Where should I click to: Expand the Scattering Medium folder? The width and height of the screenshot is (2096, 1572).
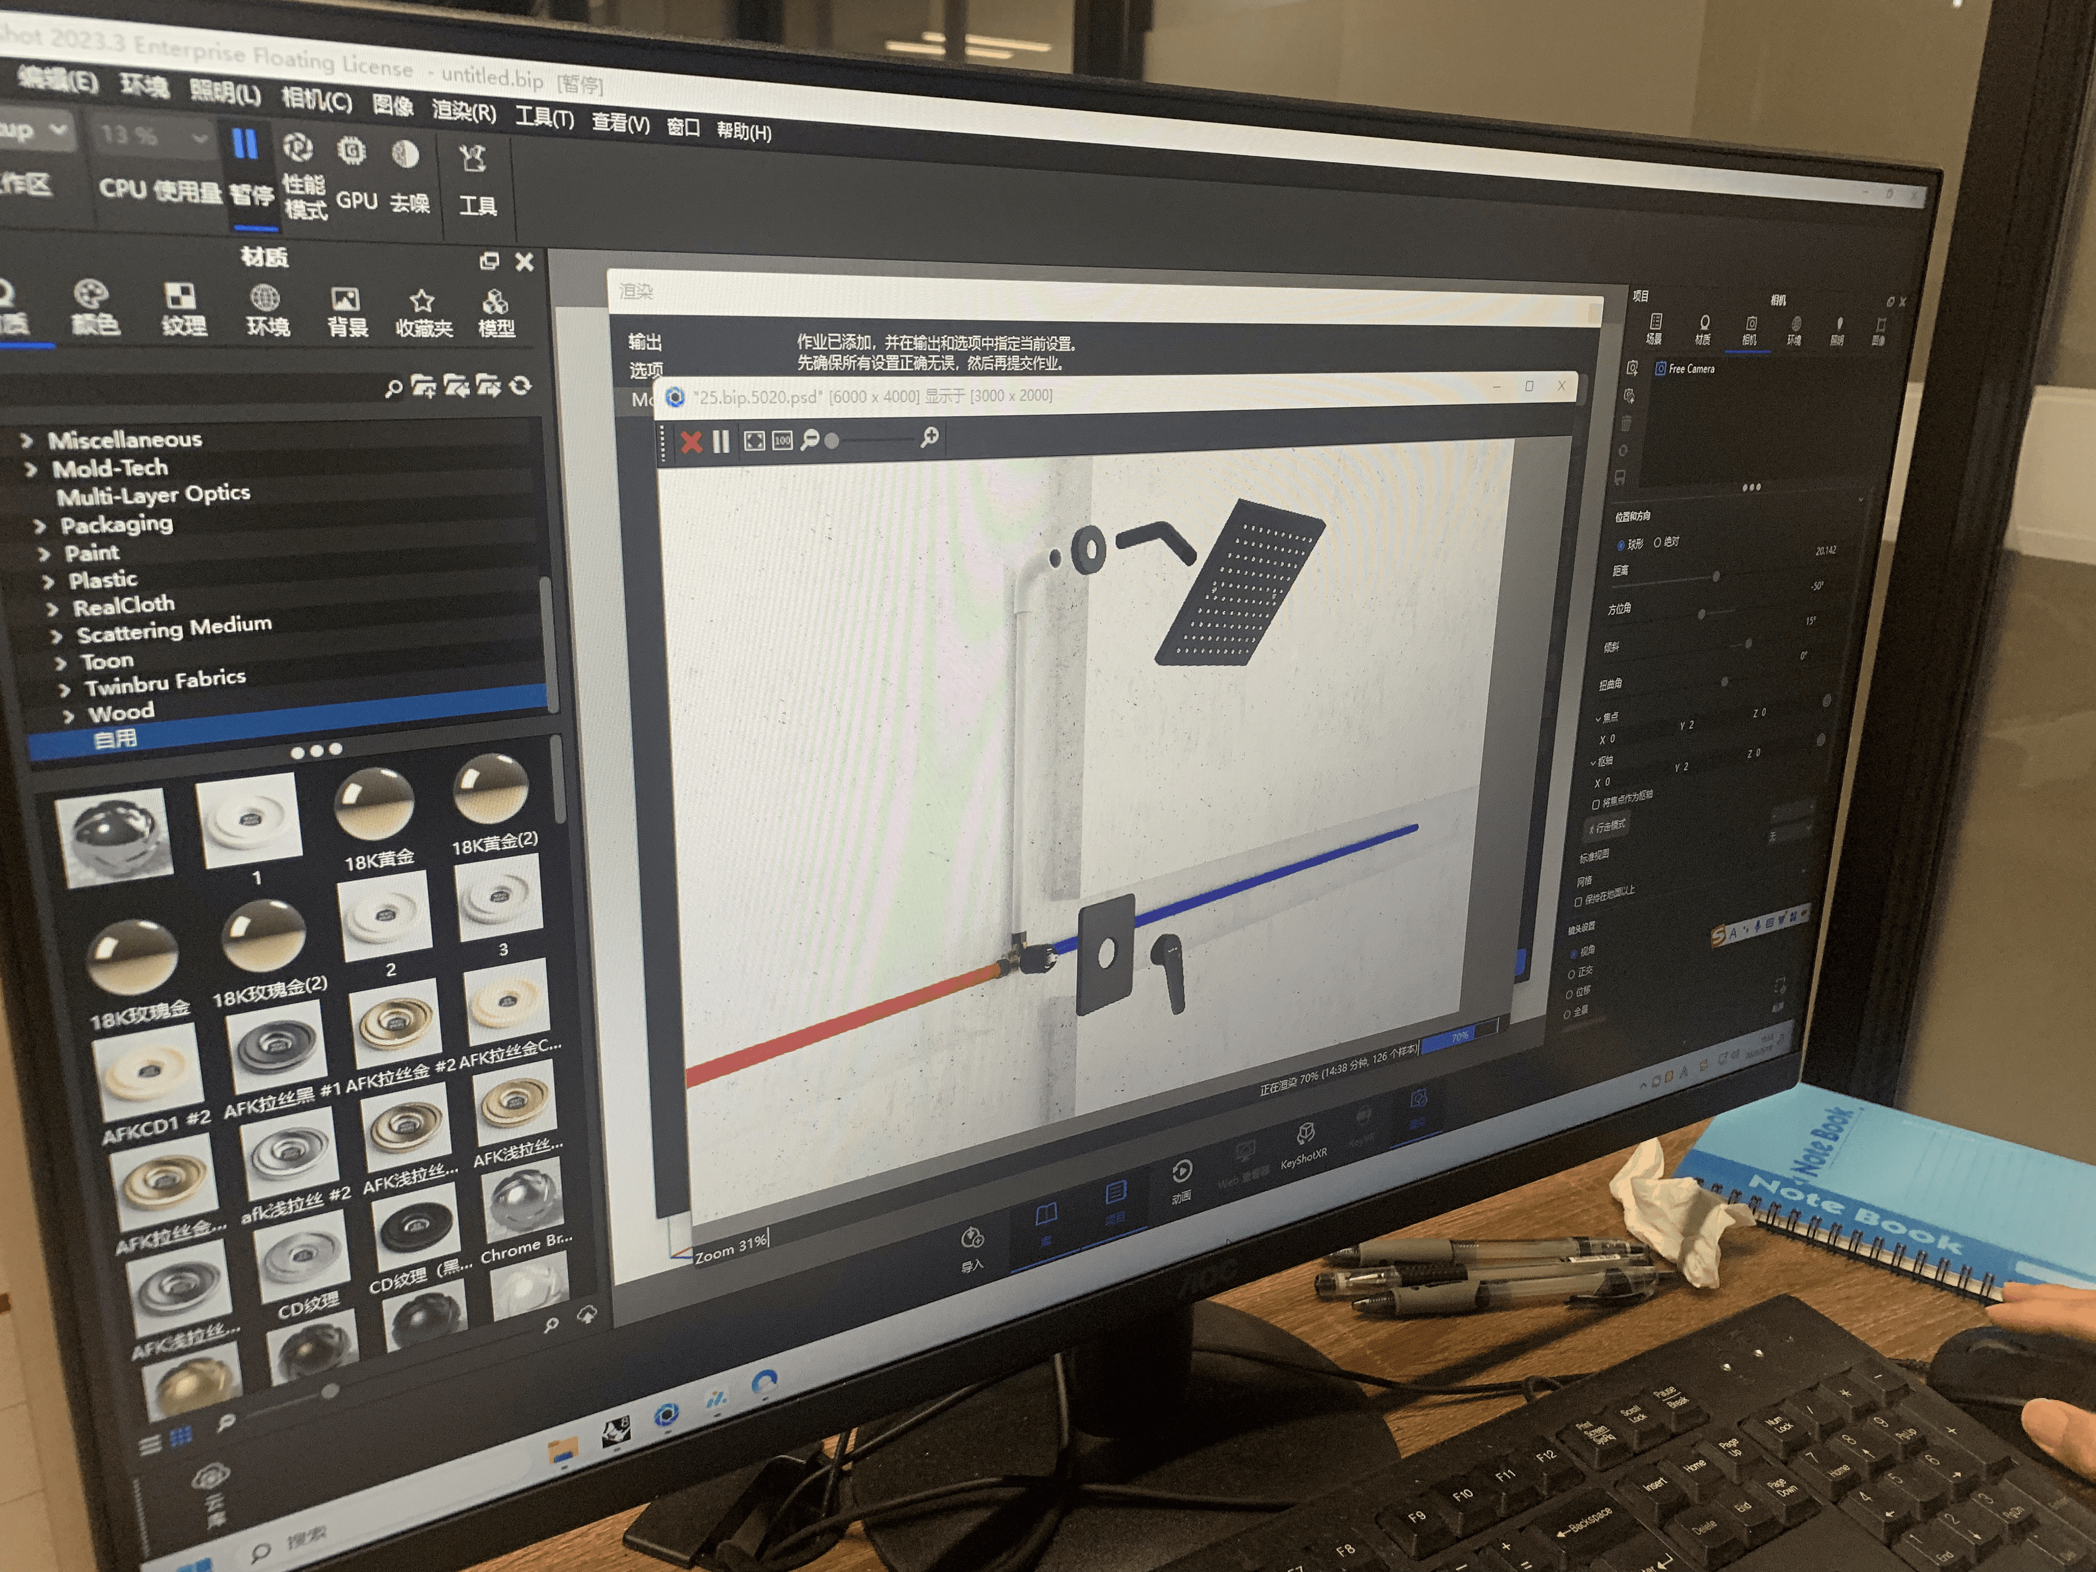pos(57,636)
